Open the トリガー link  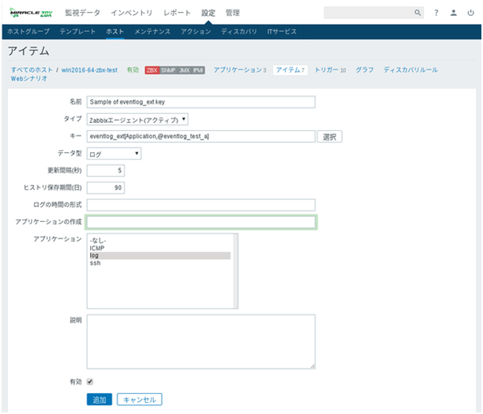pos(330,70)
